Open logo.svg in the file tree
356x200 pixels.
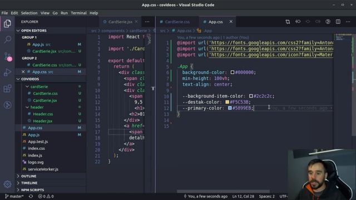pos(51,162)
